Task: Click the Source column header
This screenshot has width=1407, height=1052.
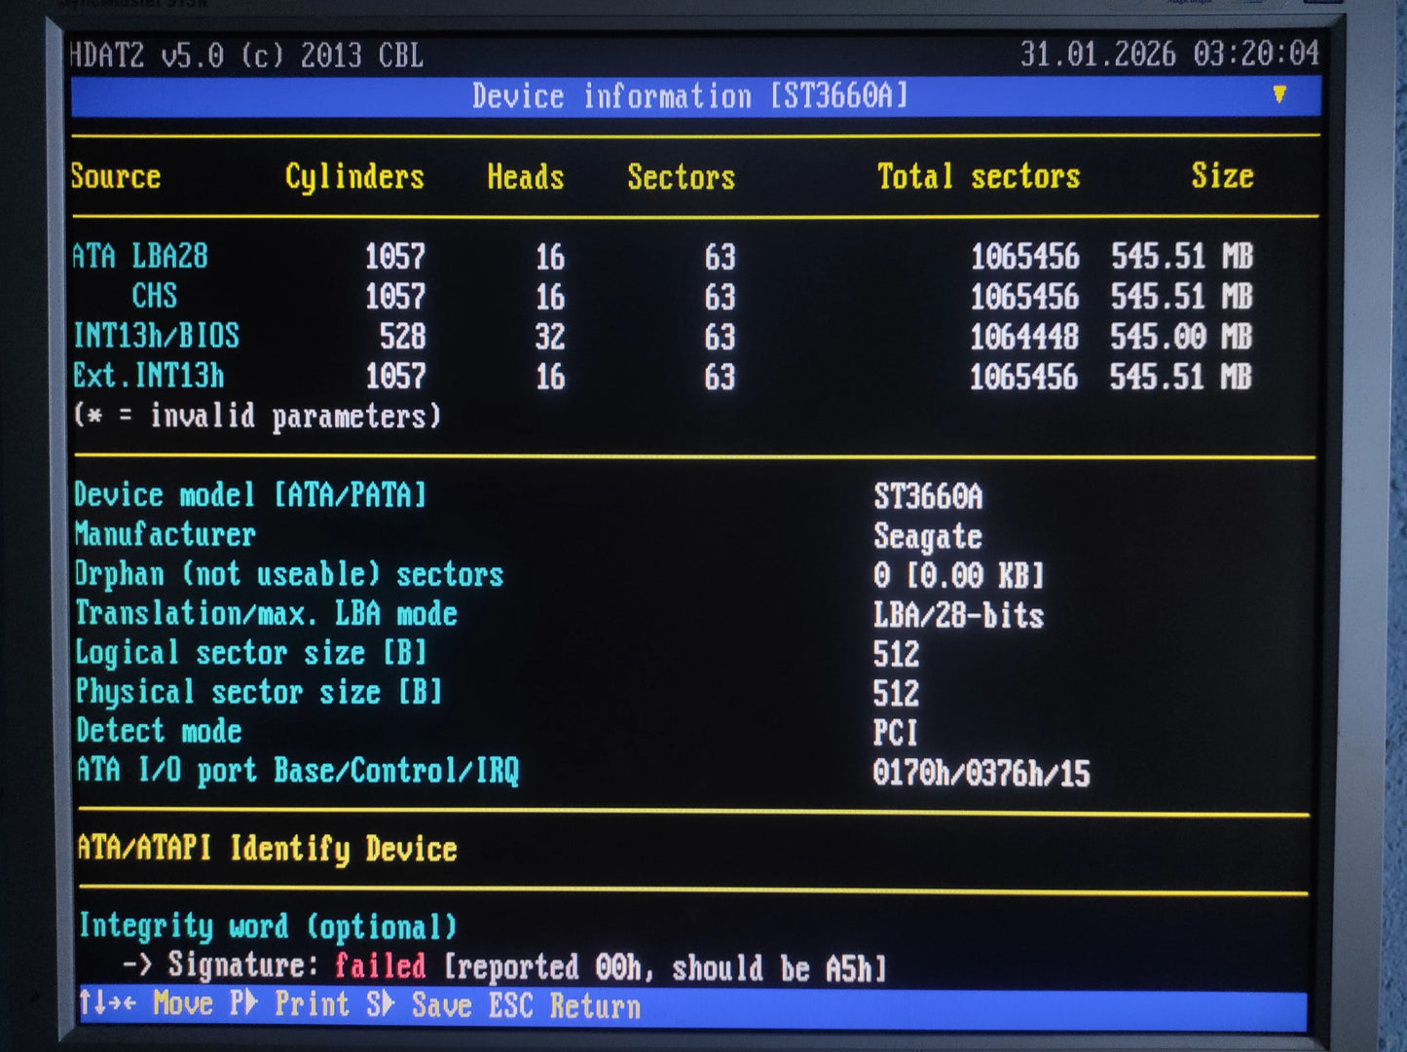Action: [x=116, y=176]
